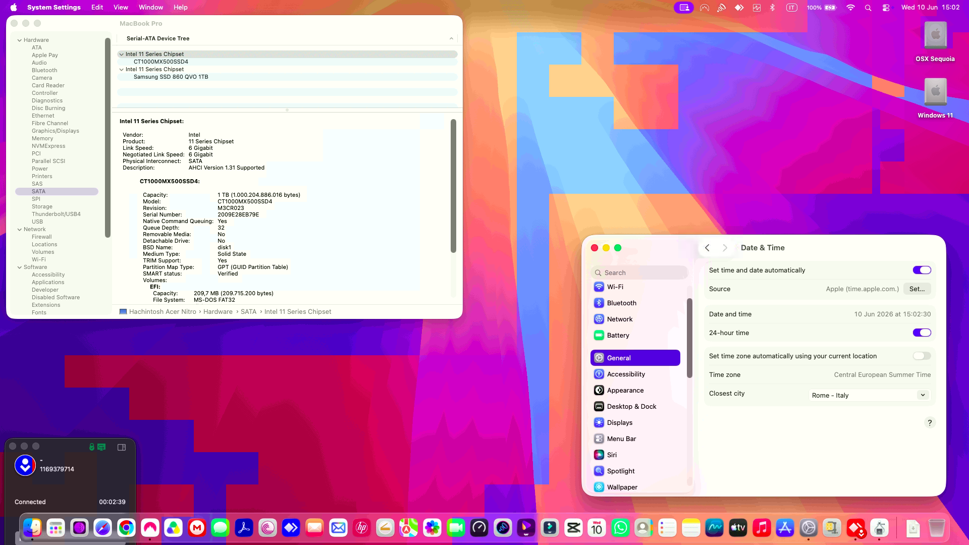Select General in the Settings sidebar

pyautogui.click(x=635, y=358)
